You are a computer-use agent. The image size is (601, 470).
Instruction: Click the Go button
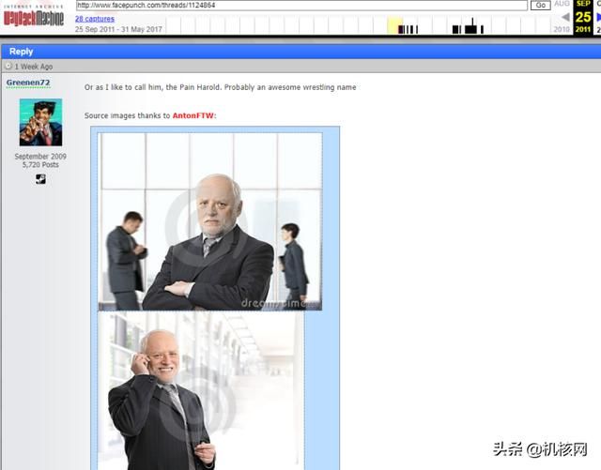click(541, 6)
